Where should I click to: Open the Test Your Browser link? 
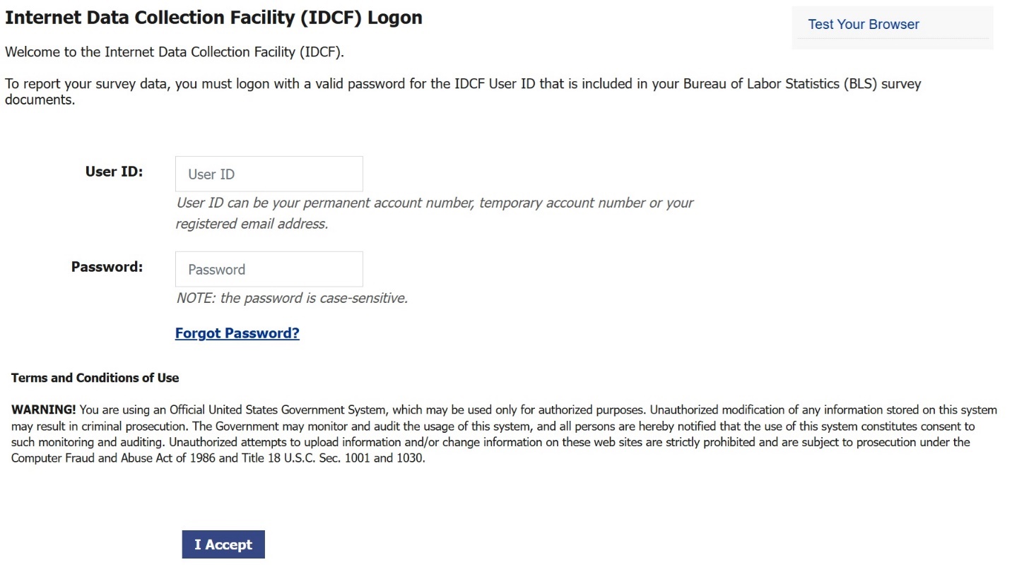tap(863, 25)
